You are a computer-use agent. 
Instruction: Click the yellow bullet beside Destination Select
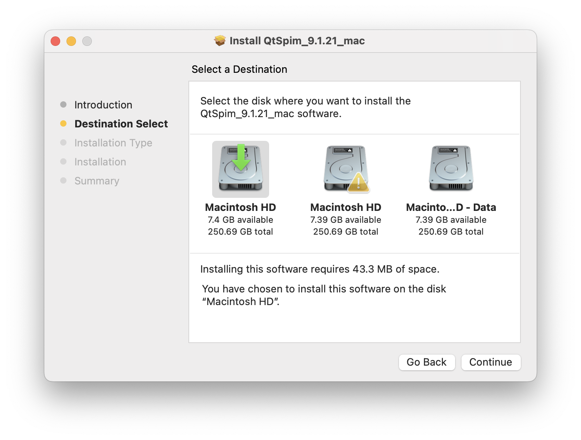63,123
